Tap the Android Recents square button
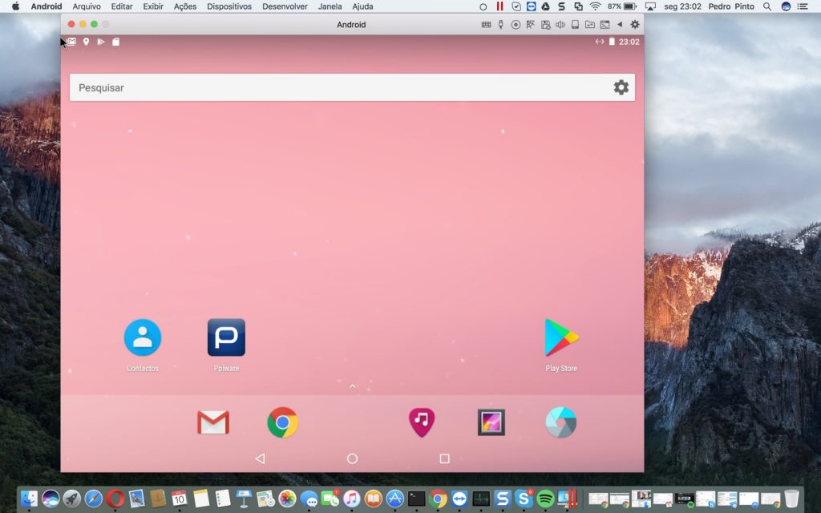The image size is (821, 513). pos(444,458)
